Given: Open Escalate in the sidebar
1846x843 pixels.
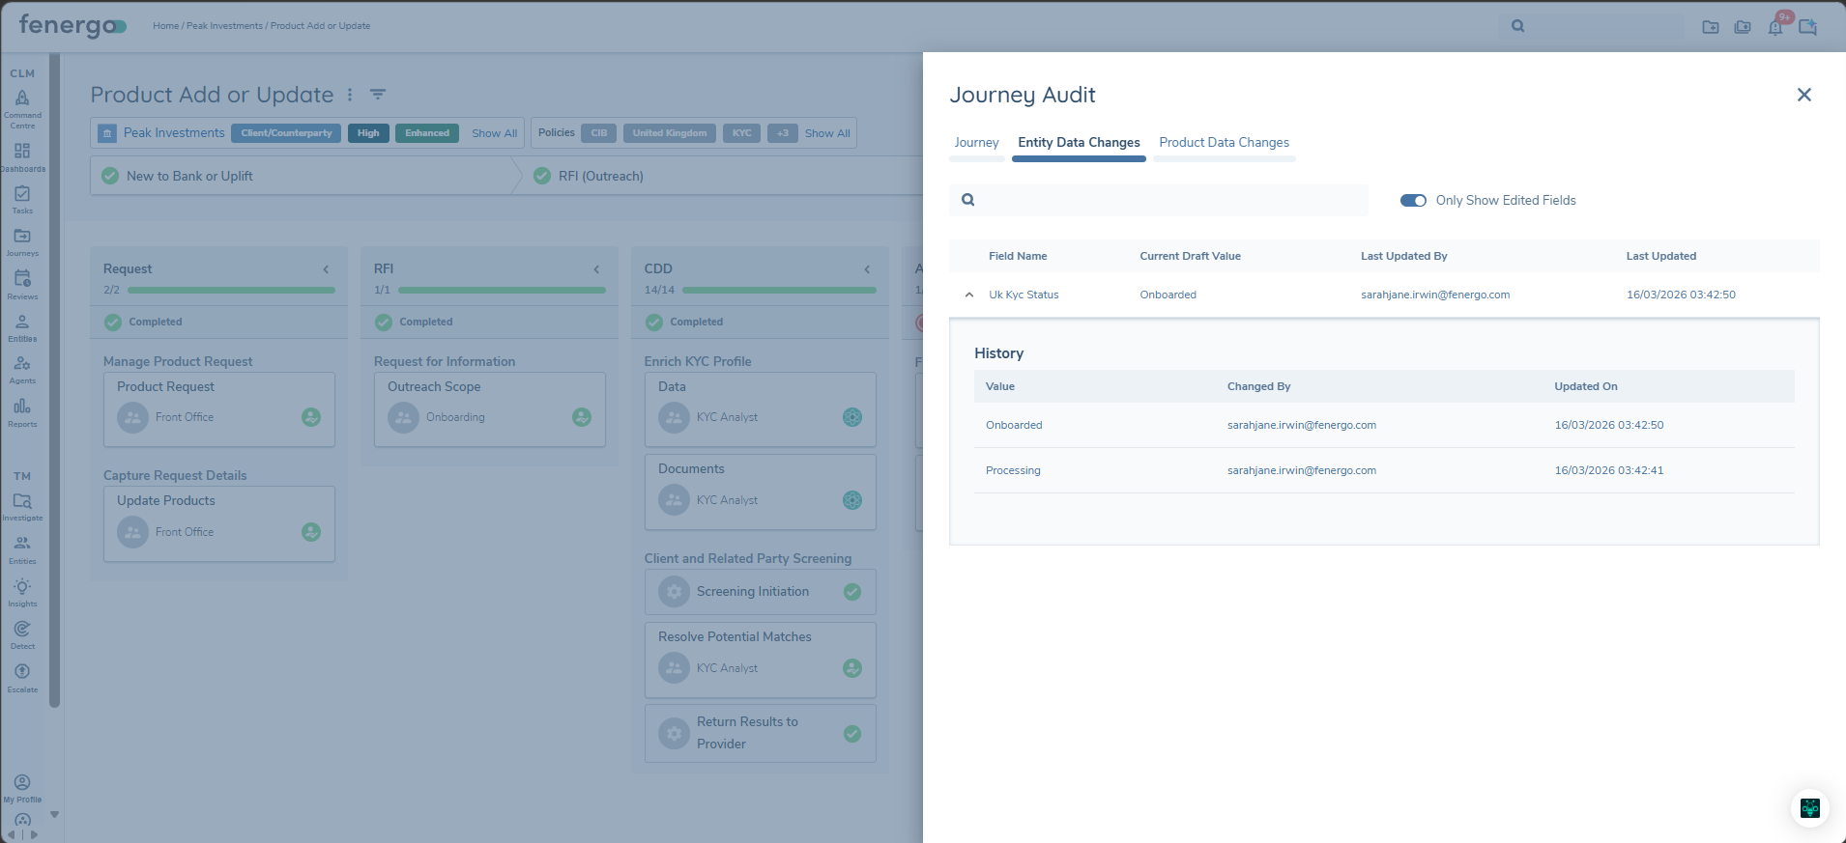Looking at the screenshot, I should point(22,678).
